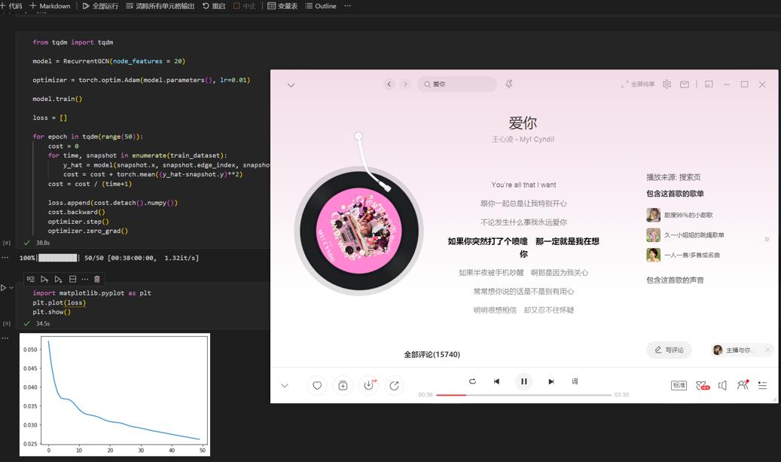This screenshot has width=781, height=462.
Task: Open playlist 一人一首/多首成名曲
Action: 683,255
